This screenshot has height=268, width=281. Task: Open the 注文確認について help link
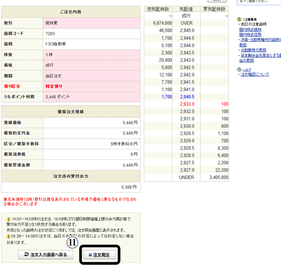254,74
